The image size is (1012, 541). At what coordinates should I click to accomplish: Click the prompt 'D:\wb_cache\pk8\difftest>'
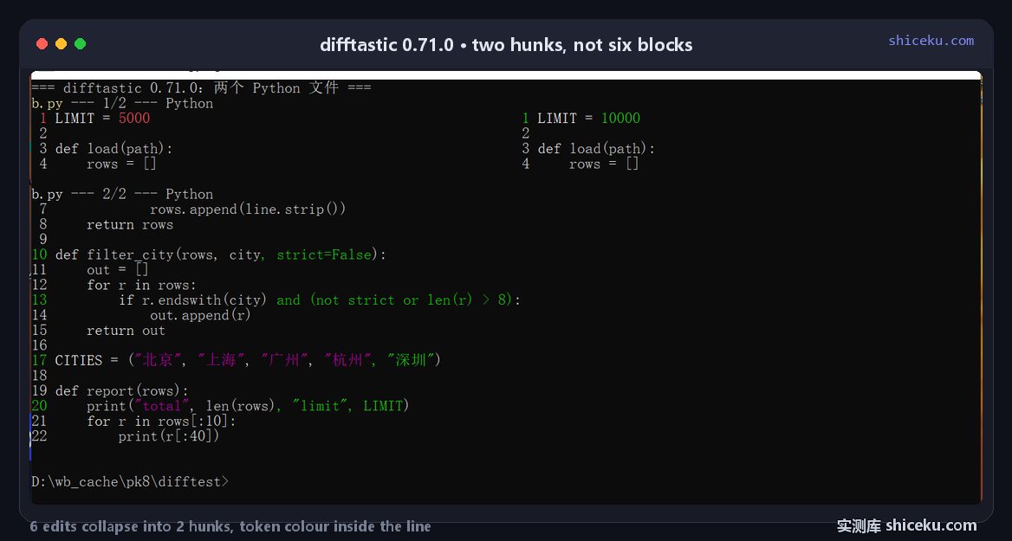pos(130,481)
